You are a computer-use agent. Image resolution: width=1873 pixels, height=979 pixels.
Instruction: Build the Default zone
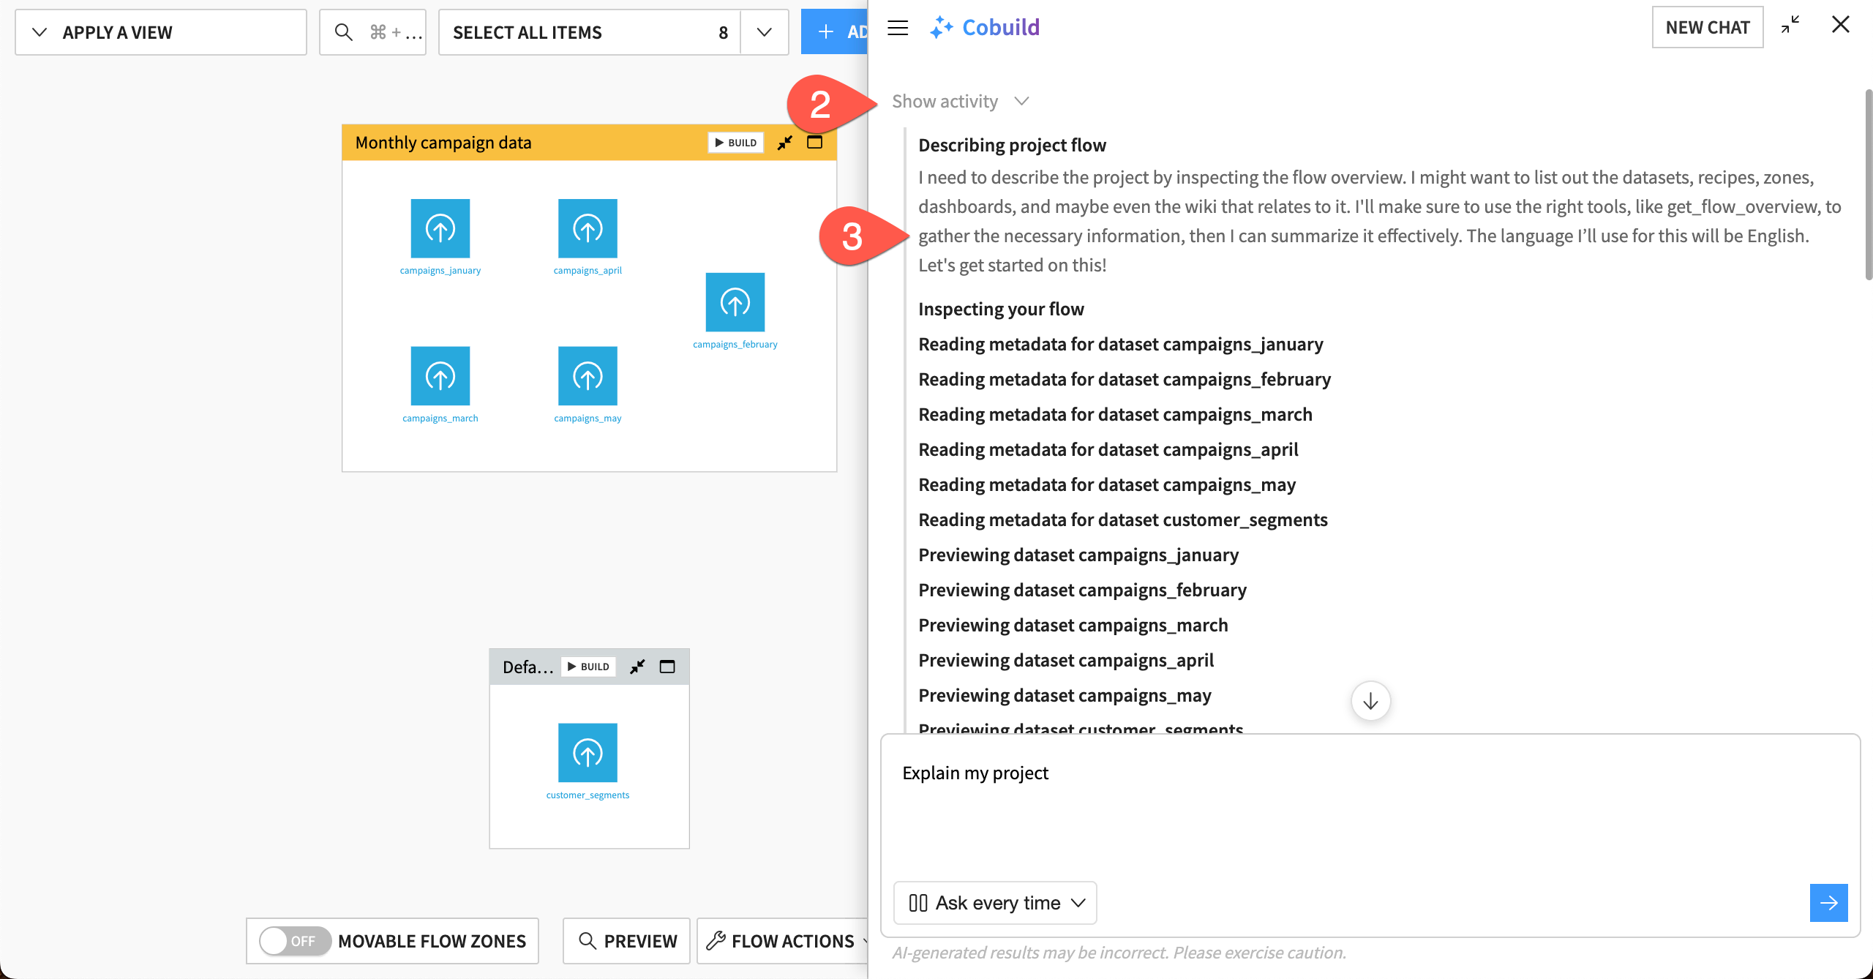click(588, 667)
